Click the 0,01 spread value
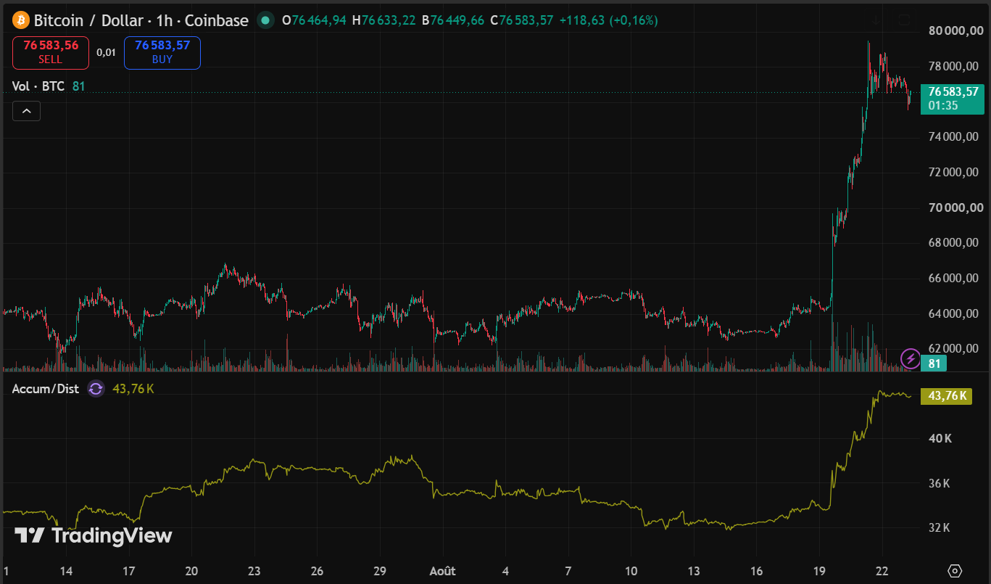Screen dimensions: 991x584 (106, 52)
